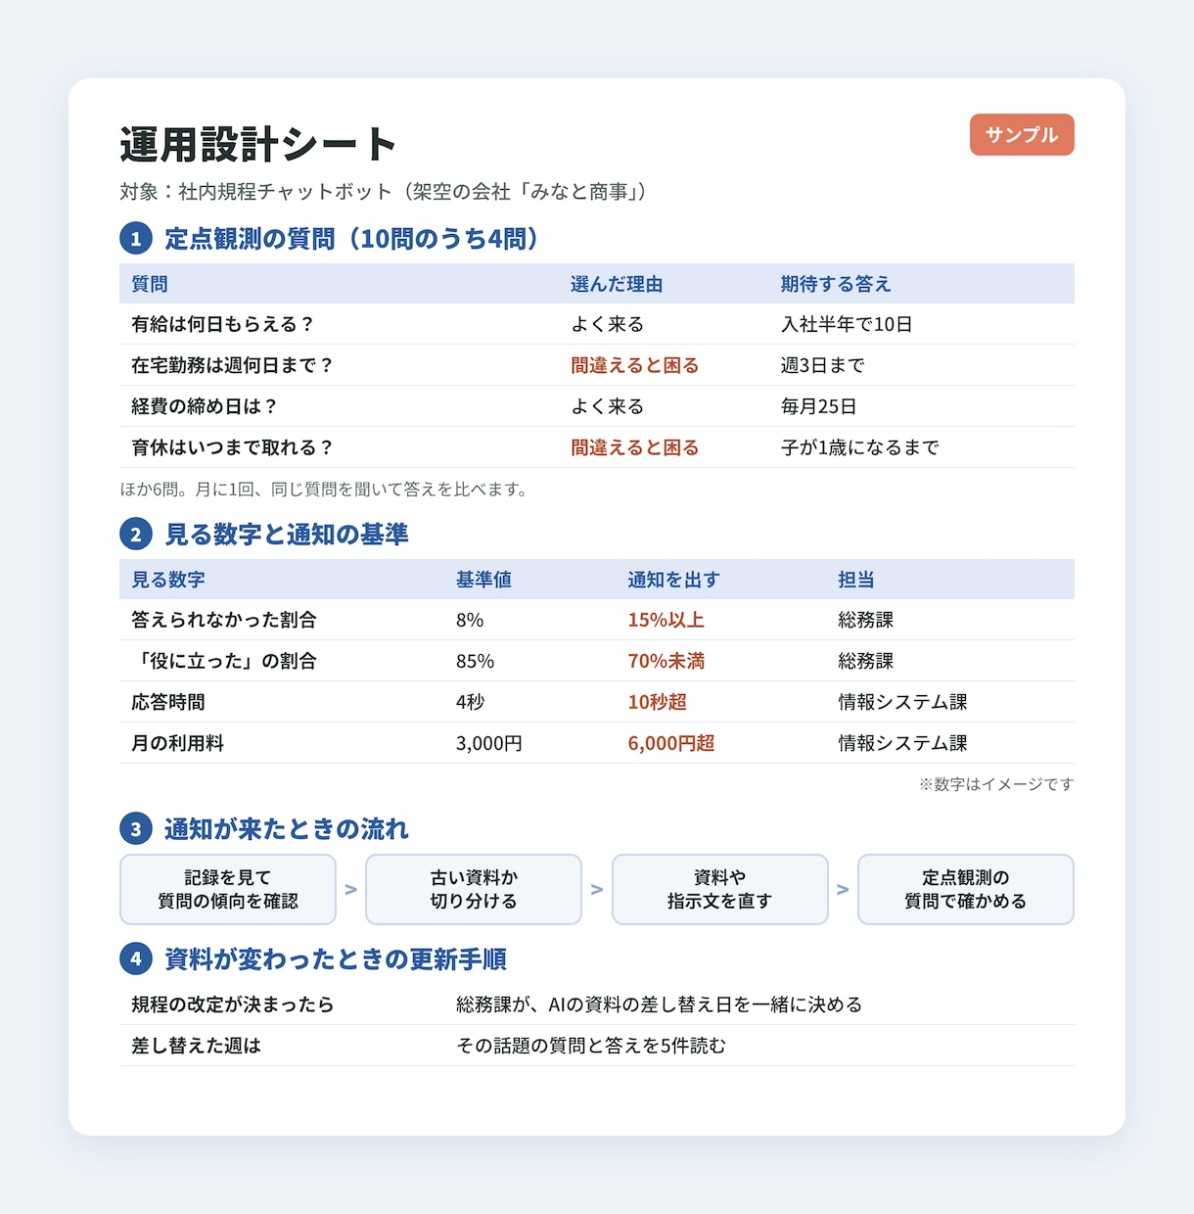1194x1214 pixels.
Task: Click the 担当 column header
Action: (x=856, y=580)
